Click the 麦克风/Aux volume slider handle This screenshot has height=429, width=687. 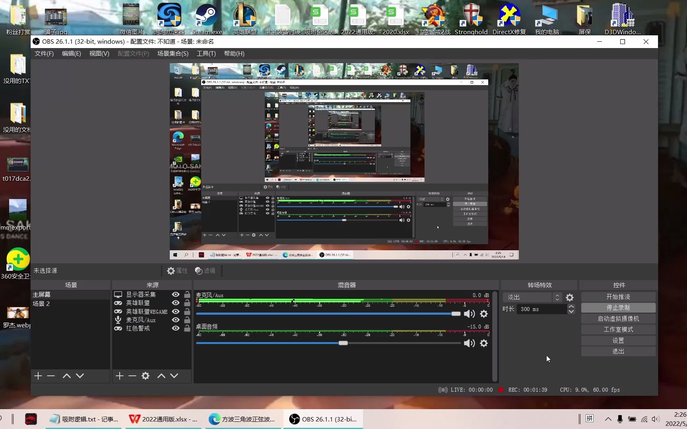pyautogui.click(x=456, y=314)
